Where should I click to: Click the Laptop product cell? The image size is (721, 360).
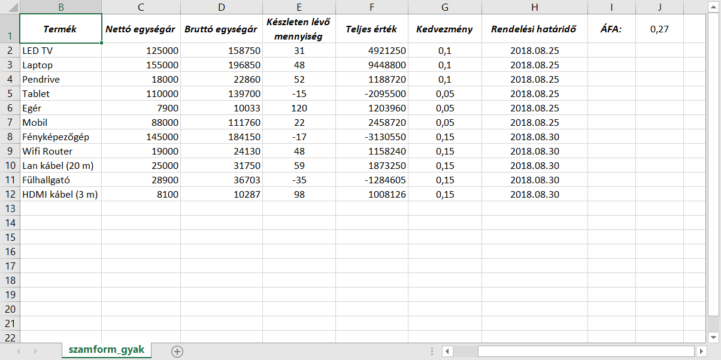(60, 65)
